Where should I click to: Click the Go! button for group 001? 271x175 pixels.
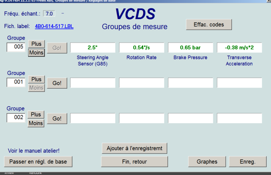click(x=57, y=83)
